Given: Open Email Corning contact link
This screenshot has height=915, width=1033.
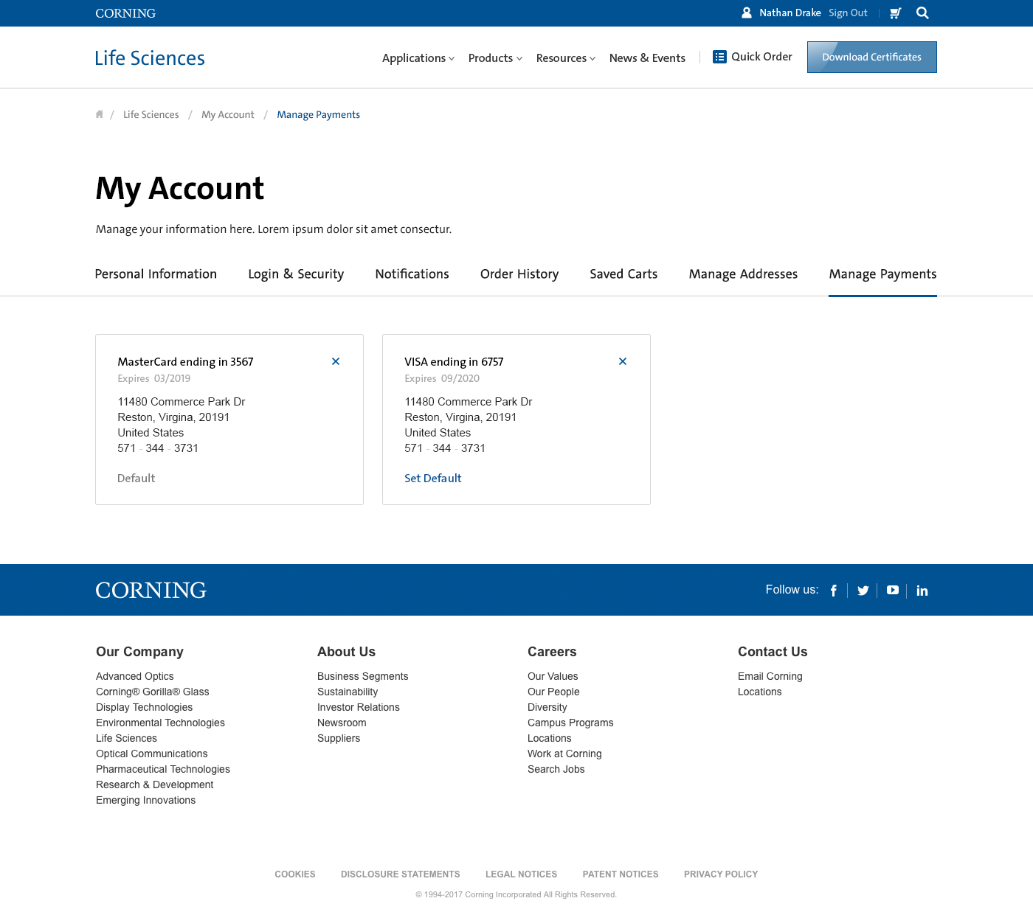Looking at the screenshot, I should [x=770, y=676].
